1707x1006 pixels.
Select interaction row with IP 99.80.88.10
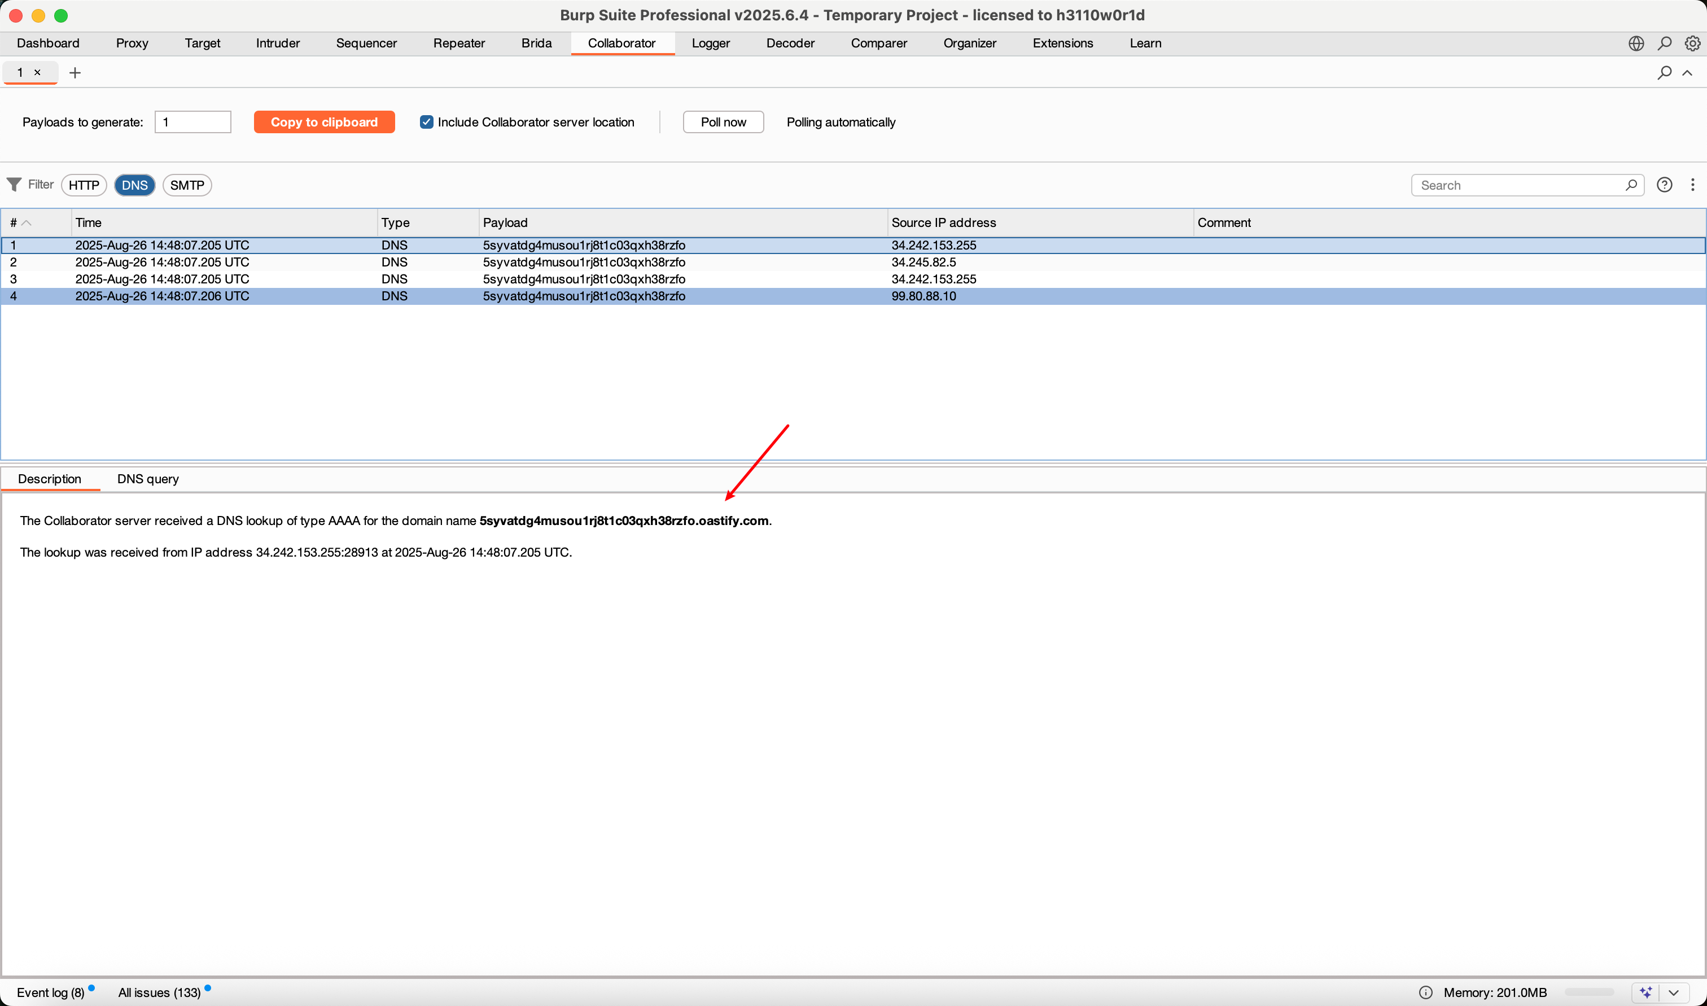[853, 296]
